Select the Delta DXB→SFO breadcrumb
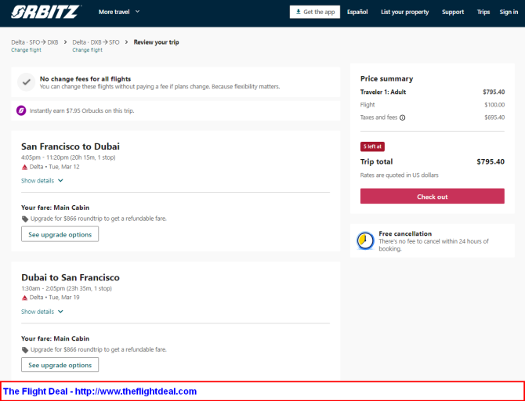The width and height of the screenshot is (525, 401). 96,42
